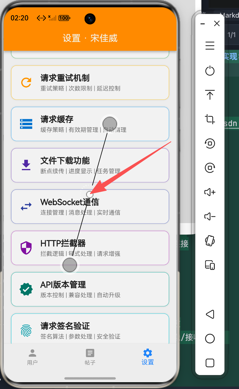The height and width of the screenshot is (389, 239).
Task: Open the 请求签名验证 title
Action: (x=65, y=326)
